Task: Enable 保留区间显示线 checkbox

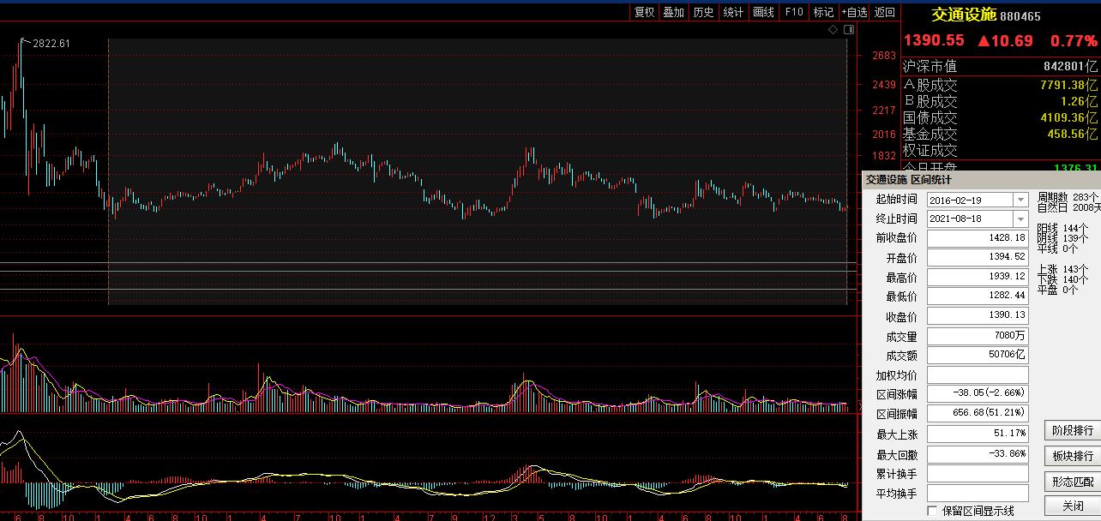Action: point(933,512)
